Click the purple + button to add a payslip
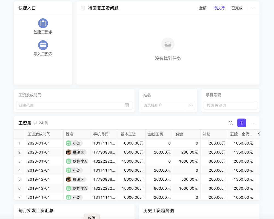Viewport: 274px width, 219px height. [241, 123]
